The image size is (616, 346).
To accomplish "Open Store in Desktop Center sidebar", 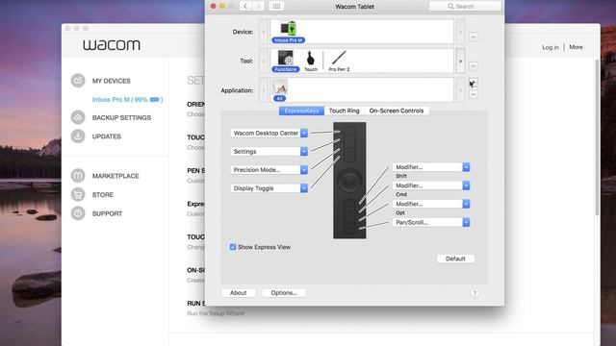I will (103, 194).
